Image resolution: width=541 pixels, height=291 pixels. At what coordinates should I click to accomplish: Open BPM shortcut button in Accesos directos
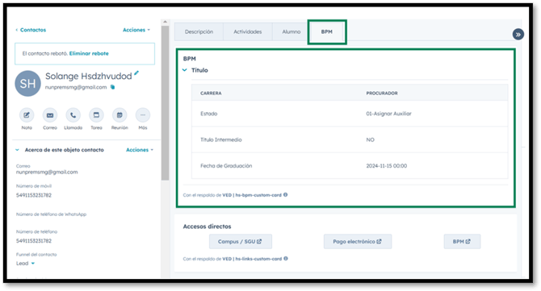click(462, 241)
